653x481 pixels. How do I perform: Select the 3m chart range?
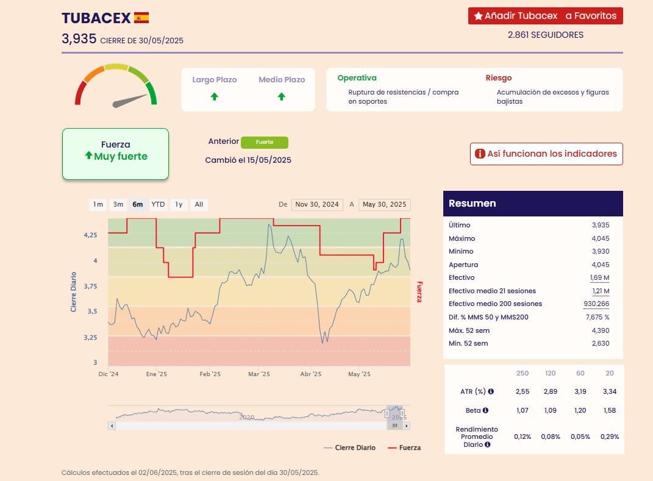118,204
